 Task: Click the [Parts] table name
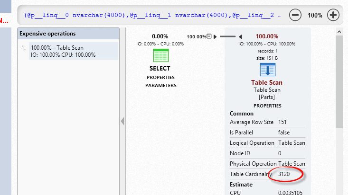tap(267, 97)
